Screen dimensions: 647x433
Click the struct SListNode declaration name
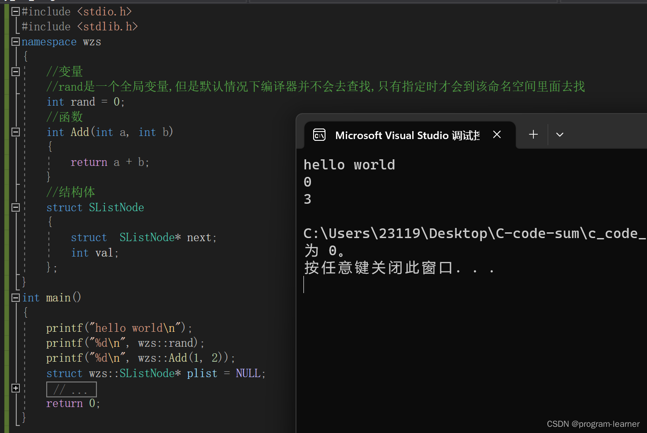tap(116, 208)
